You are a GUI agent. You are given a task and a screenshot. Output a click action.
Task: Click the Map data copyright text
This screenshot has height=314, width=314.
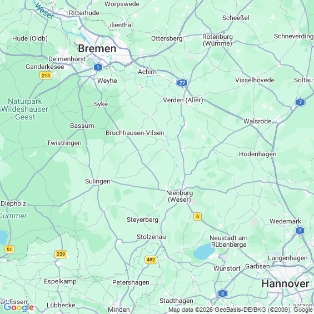point(241,310)
